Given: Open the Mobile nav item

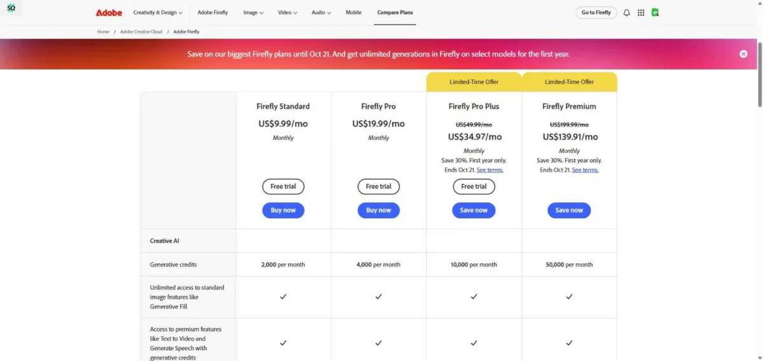Looking at the screenshot, I should [354, 13].
